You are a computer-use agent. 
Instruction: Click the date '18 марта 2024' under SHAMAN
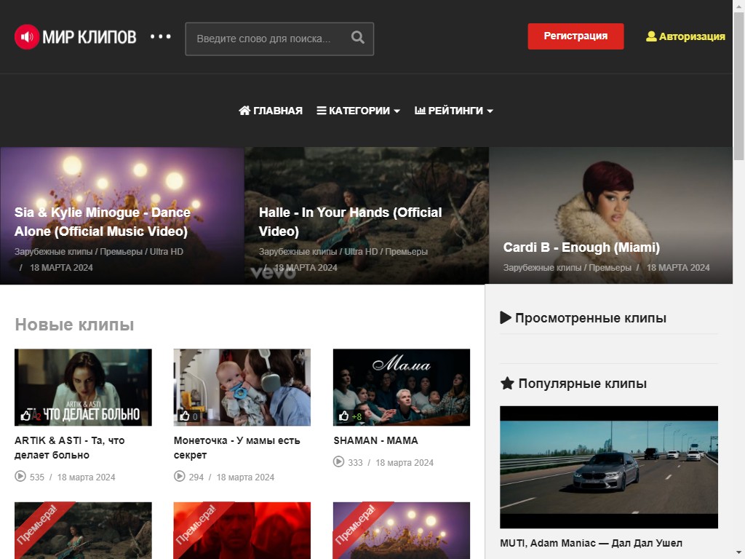click(405, 462)
